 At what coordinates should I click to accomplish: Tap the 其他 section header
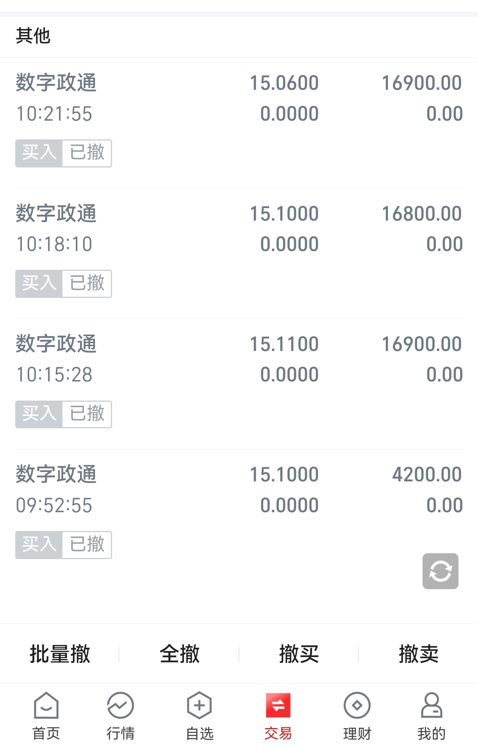point(33,36)
